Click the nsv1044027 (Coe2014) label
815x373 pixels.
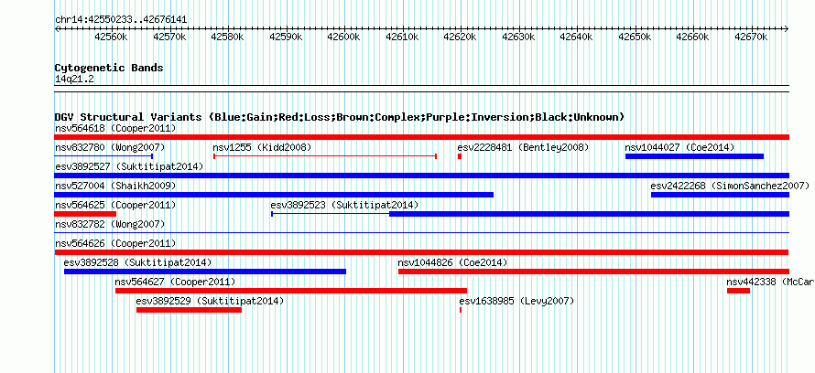(679, 147)
